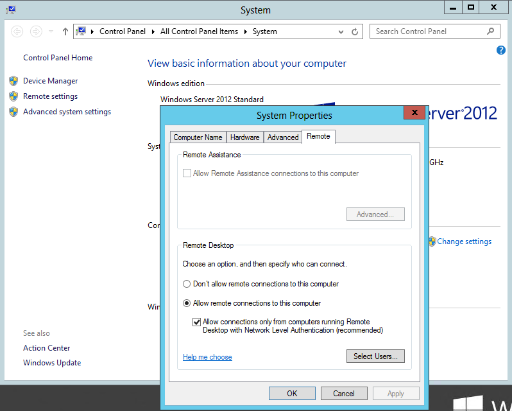Screen dimensions: 512x411
Task: Expand address bar history dropdown
Action: pos(341,31)
